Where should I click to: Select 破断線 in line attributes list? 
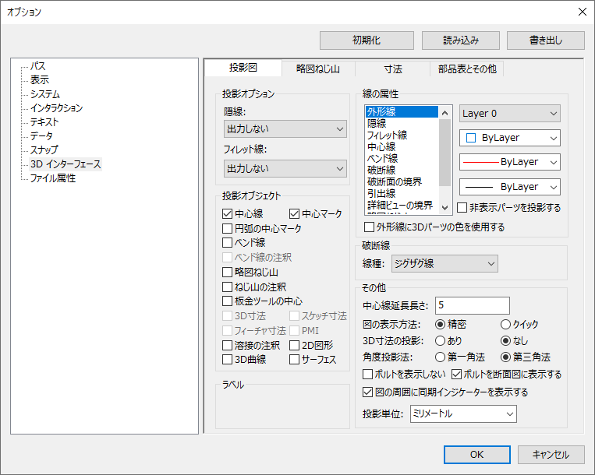click(x=402, y=170)
